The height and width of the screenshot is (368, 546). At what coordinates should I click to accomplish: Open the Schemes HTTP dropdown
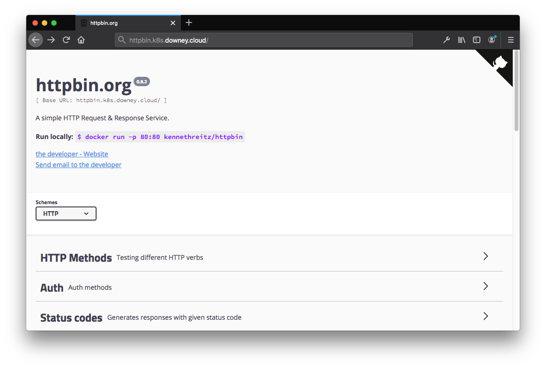pos(66,213)
